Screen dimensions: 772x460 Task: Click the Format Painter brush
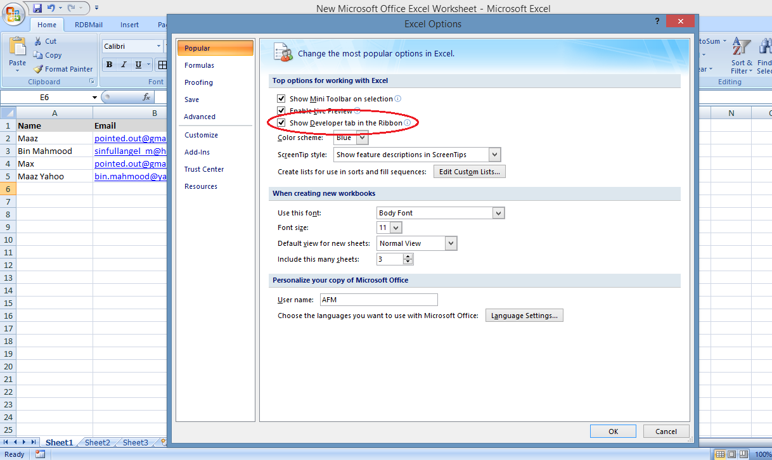point(38,69)
